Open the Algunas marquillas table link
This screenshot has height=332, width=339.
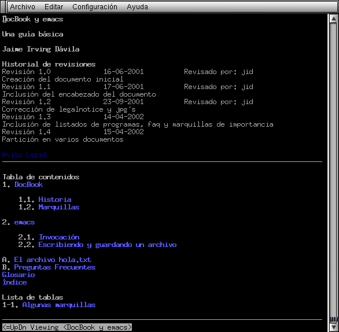[x=59, y=305]
